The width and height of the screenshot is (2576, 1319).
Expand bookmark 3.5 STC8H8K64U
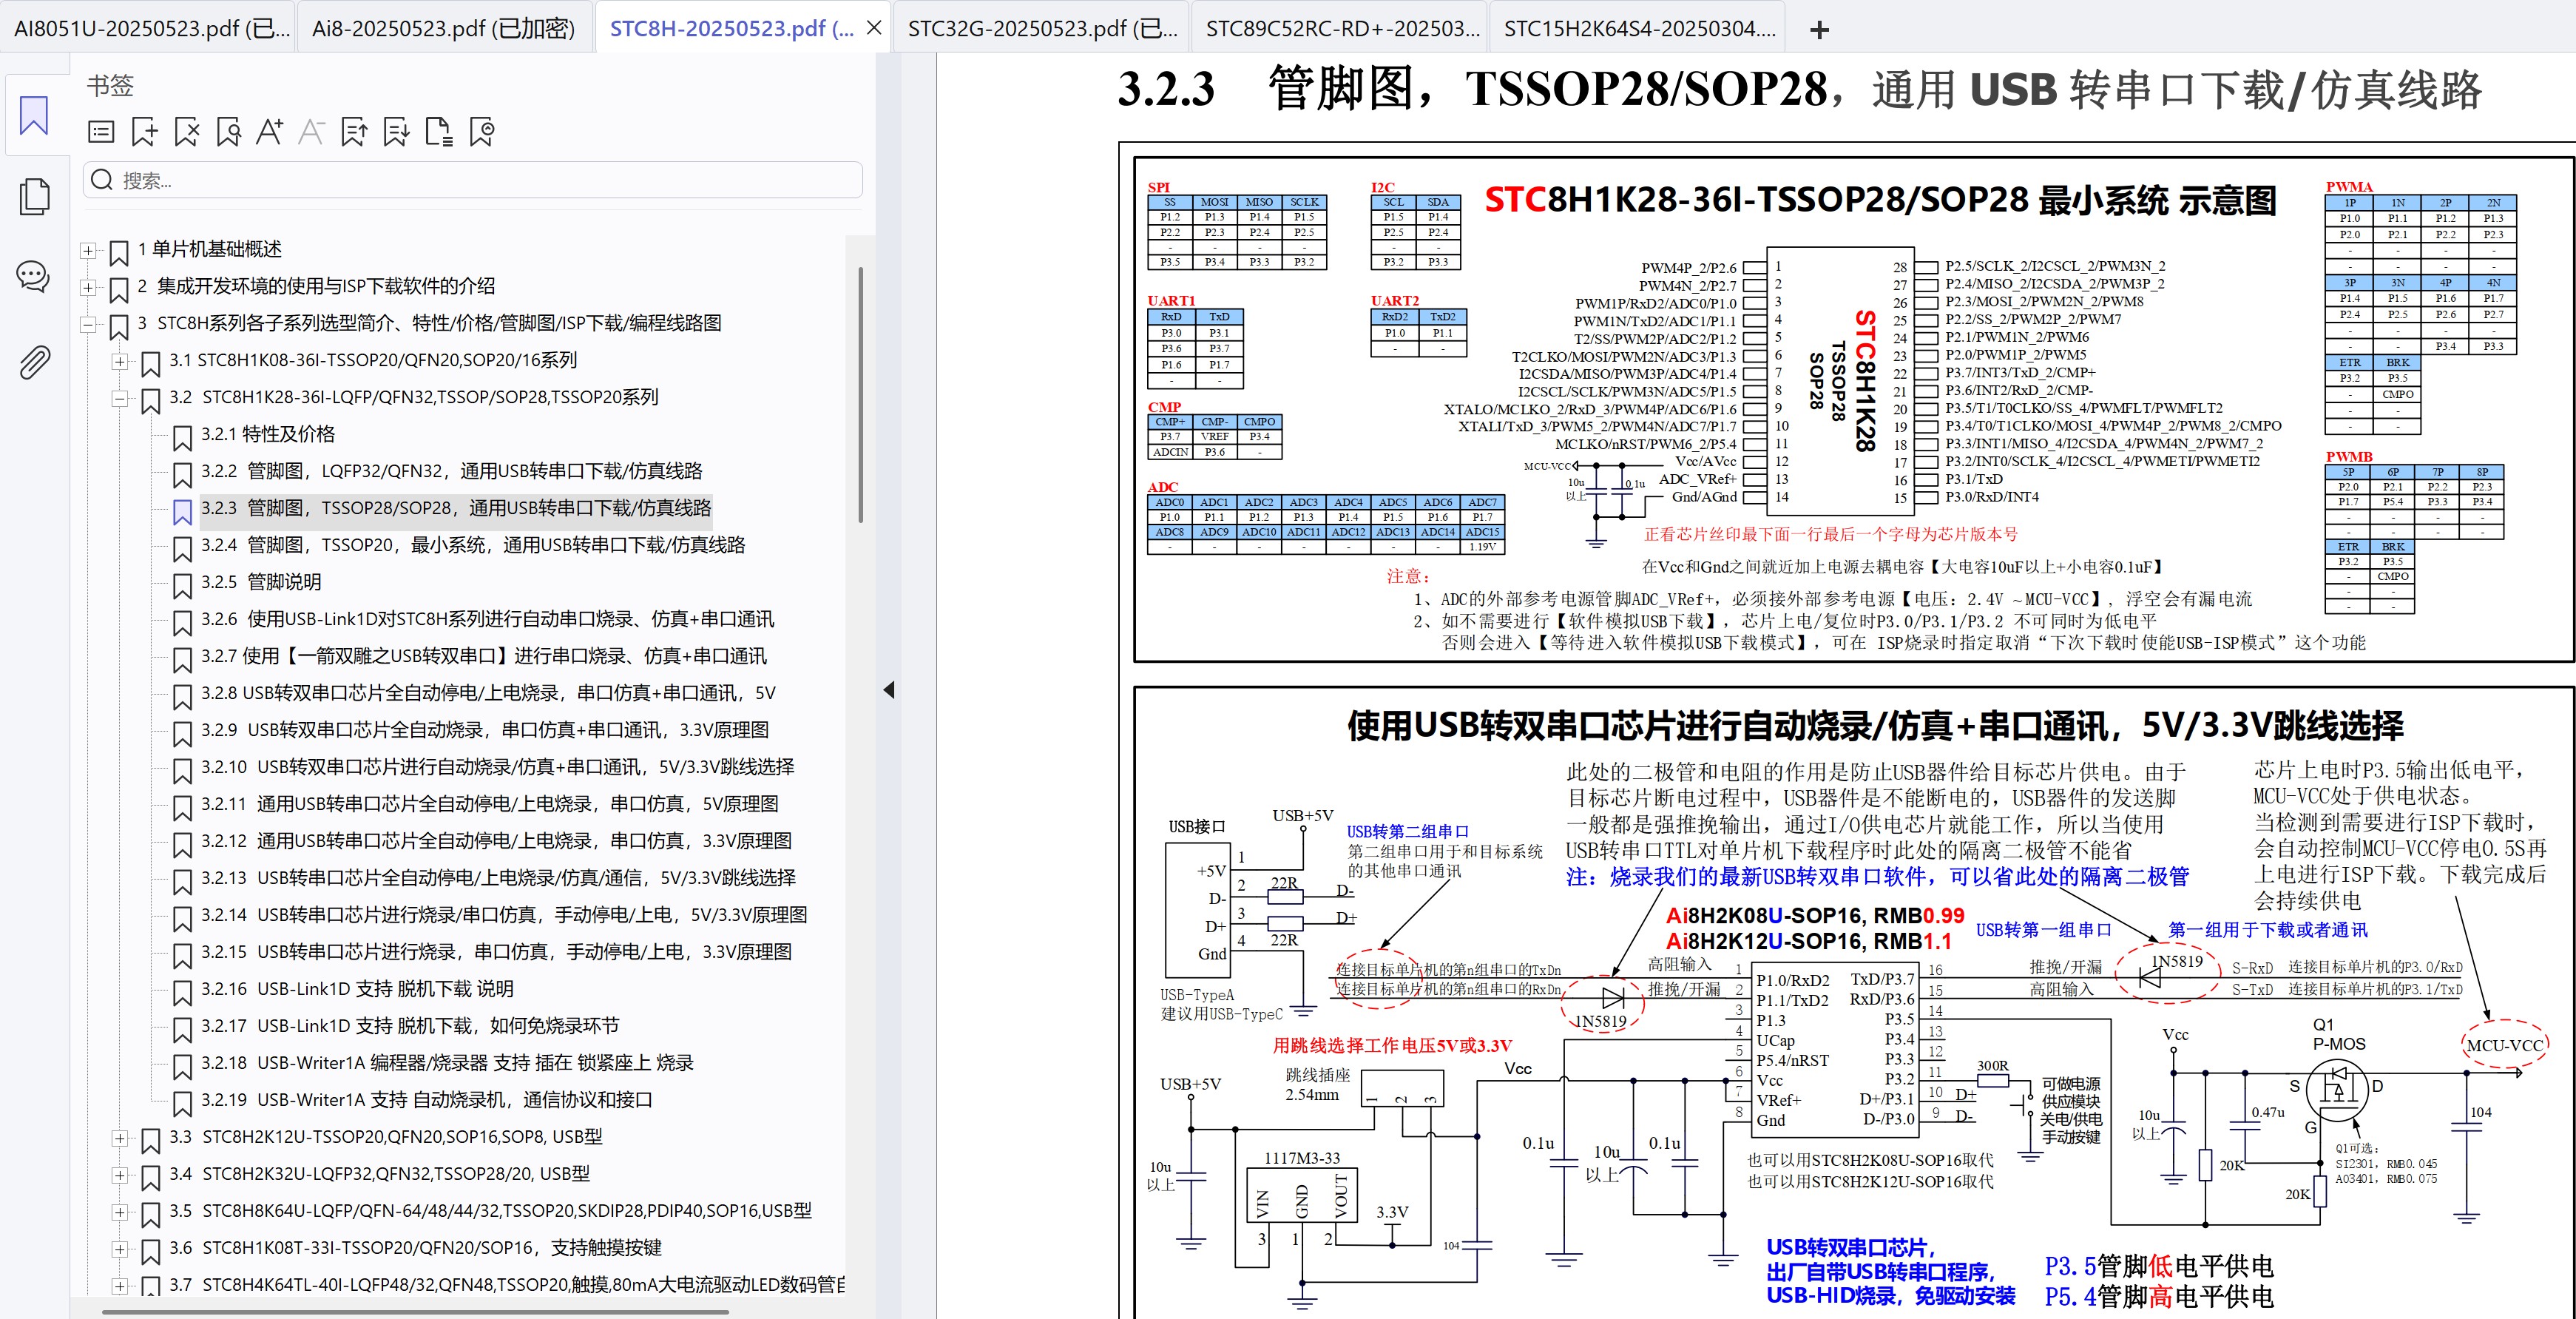click(120, 1212)
